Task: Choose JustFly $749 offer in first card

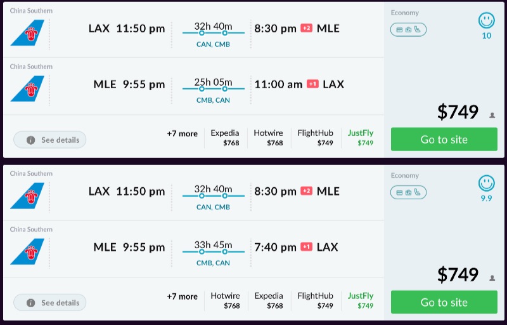Action: 361,138
